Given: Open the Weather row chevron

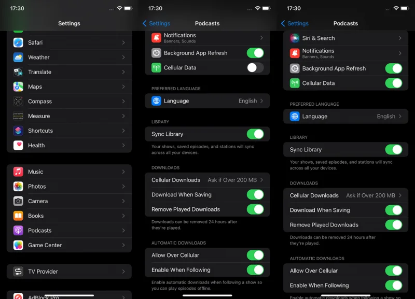Looking at the screenshot, I should [x=123, y=58].
